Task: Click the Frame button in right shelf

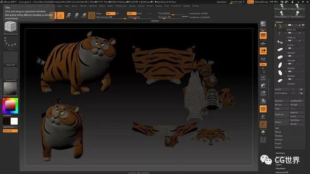Action: (263, 78)
